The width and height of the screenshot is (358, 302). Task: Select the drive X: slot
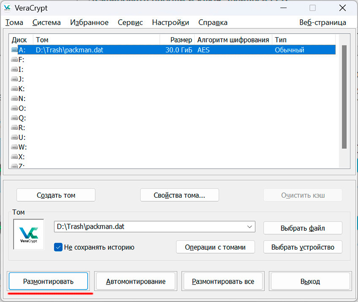(21, 157)
